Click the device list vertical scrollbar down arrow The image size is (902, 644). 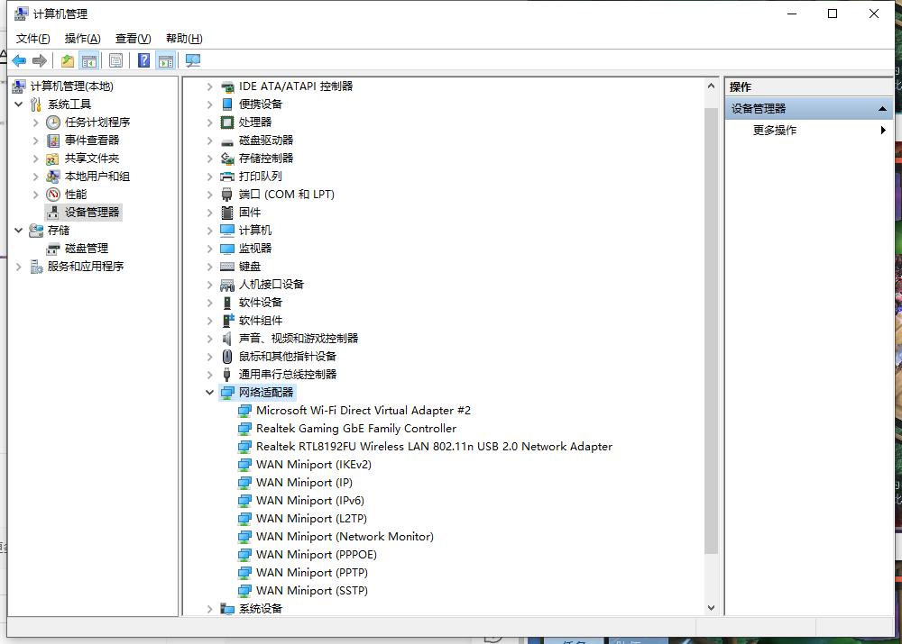[x=711, y=608]
